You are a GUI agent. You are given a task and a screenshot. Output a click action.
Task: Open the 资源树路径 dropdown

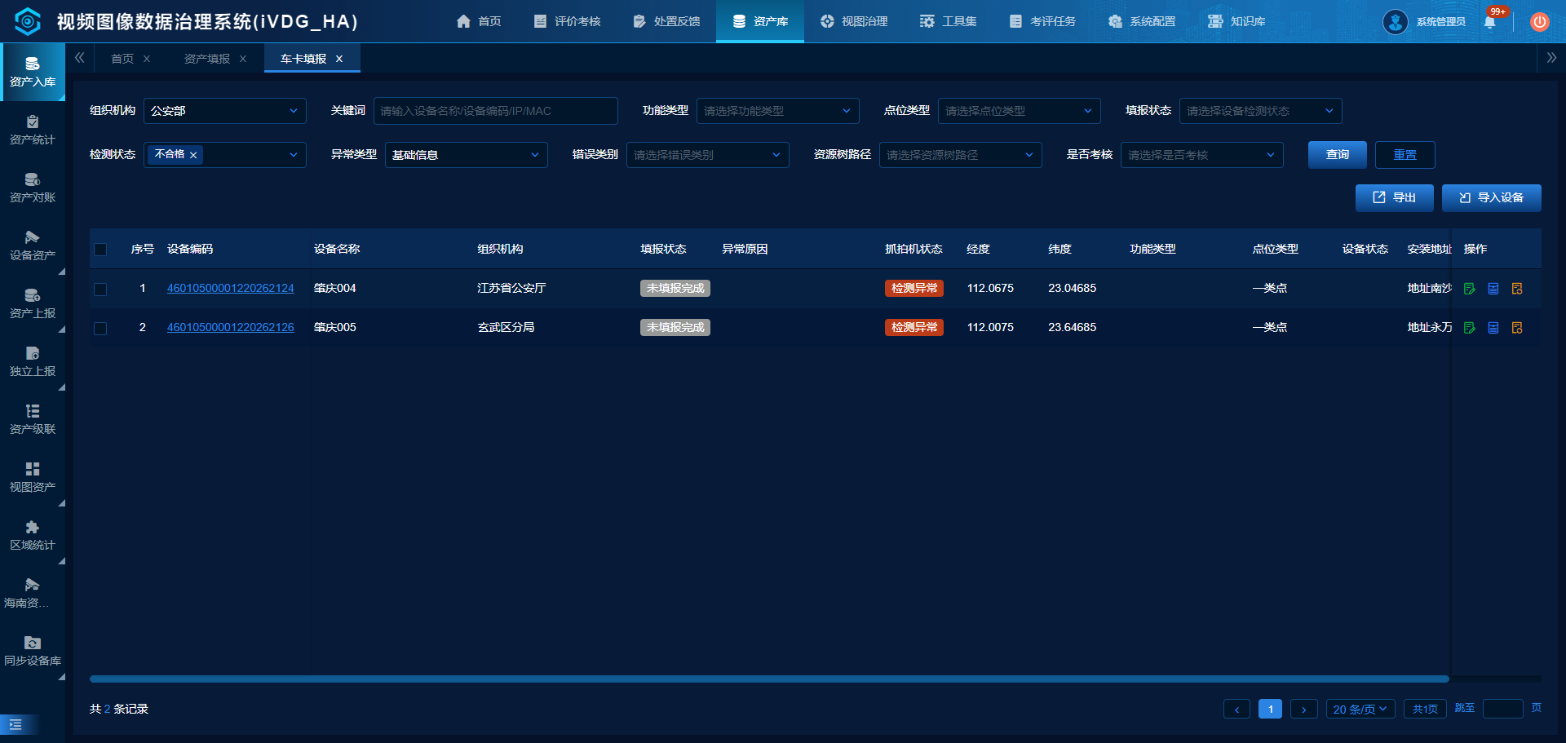[x=961, y=155]
